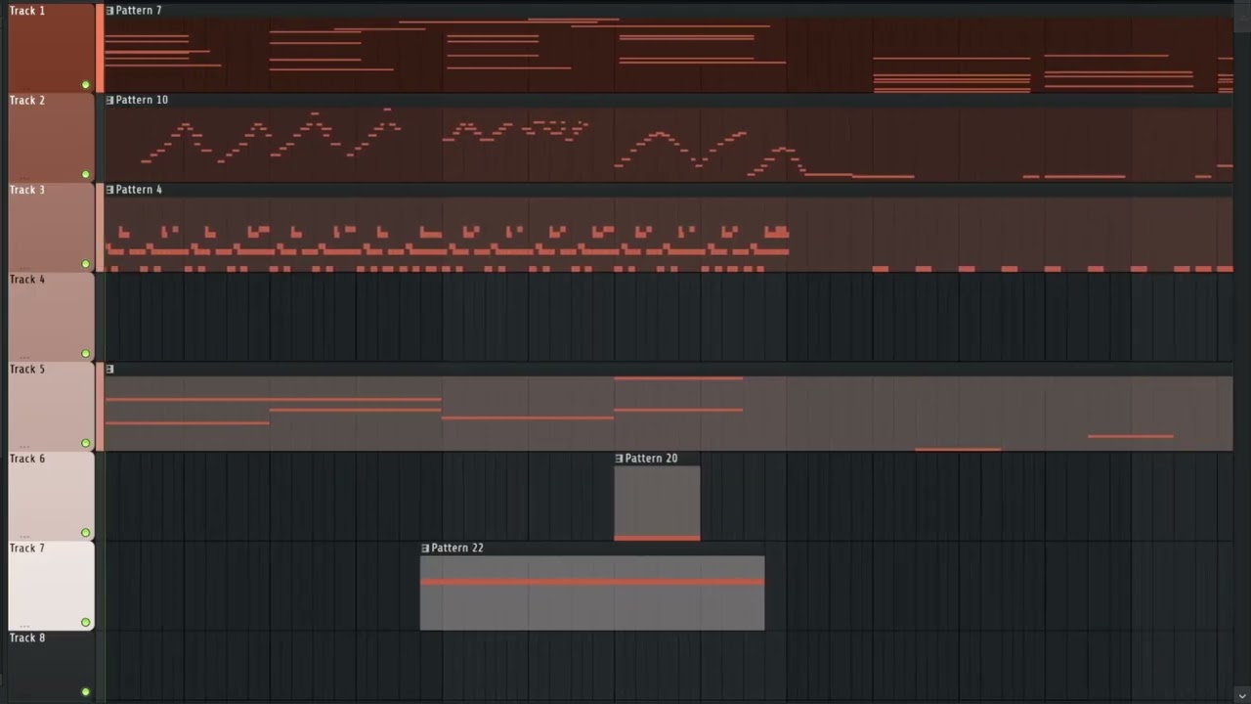Mute Track 2 with its green LED

(86, 175)
